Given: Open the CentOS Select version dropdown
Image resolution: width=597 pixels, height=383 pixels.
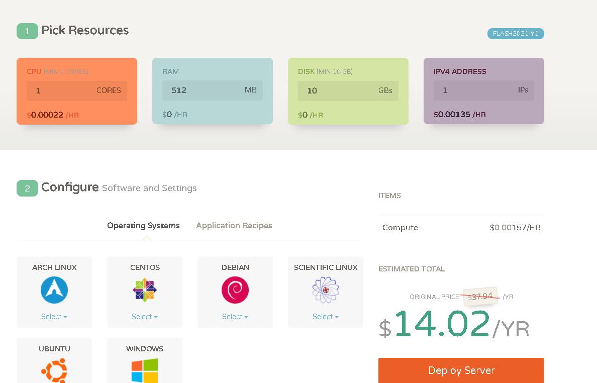Looking at the screenshot, I should [x=145, y=317].
